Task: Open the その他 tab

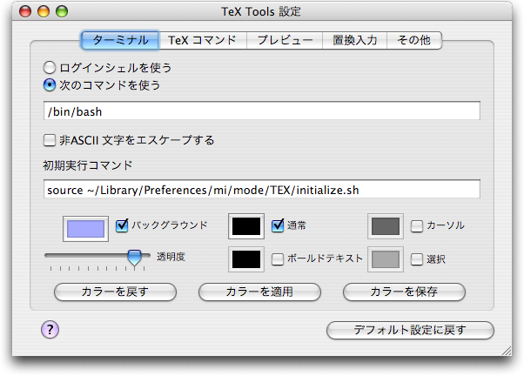Action: pyautogui.click(x=414, y=40)
